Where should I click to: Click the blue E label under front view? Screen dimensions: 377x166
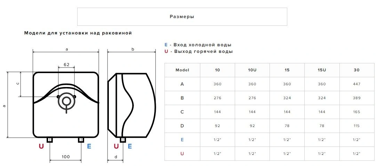pyautogui.click(x=89, y=146)
